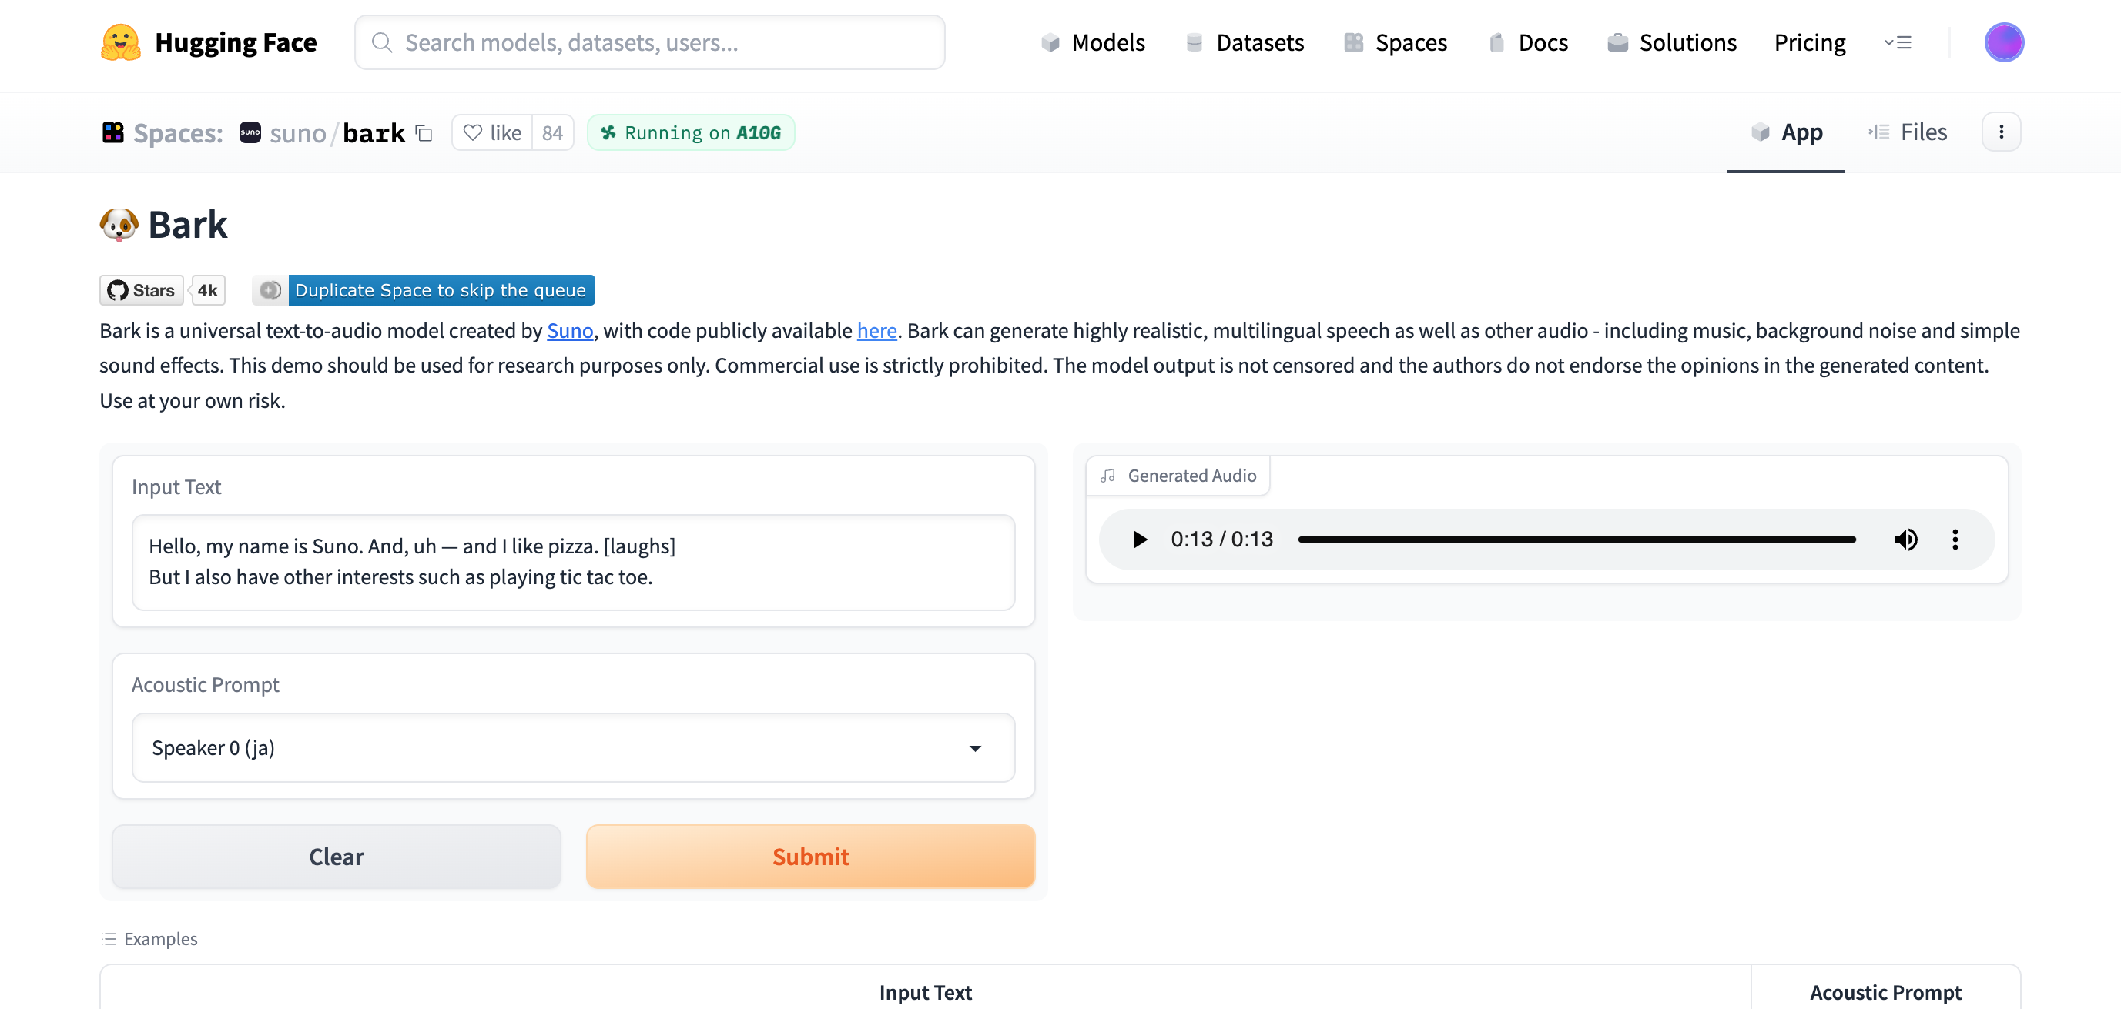Click Duplicate Space to skip the queue
This screenshot has width=2121, height=1009.
click(x=424, y=289)
